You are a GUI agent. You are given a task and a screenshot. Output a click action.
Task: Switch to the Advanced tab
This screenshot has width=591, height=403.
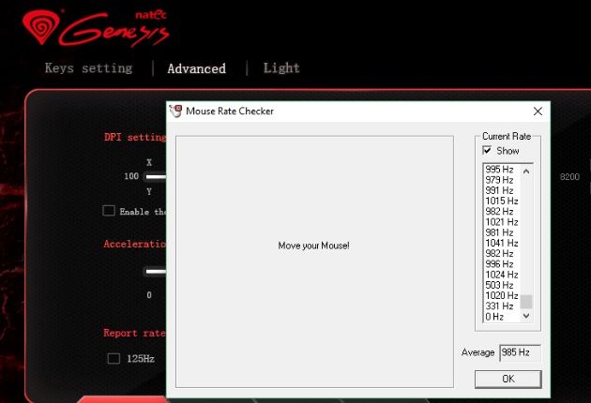tap(196, 68)
